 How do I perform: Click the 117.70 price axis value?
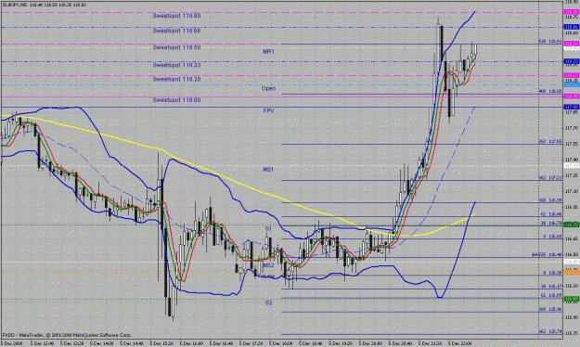click(x=572, y=128)
